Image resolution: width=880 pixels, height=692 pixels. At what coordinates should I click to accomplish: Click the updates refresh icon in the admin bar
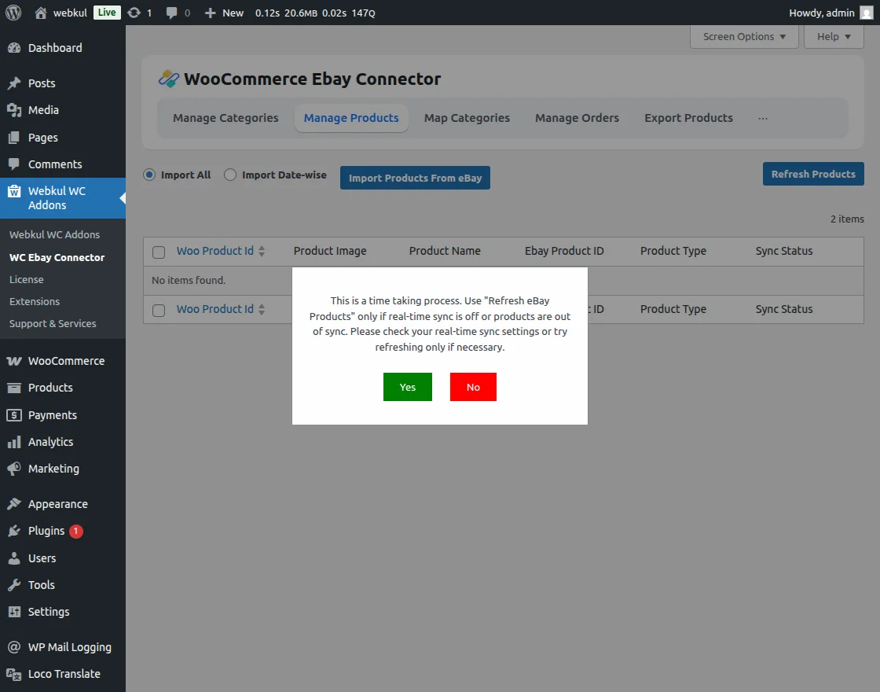tap(134, 13)
